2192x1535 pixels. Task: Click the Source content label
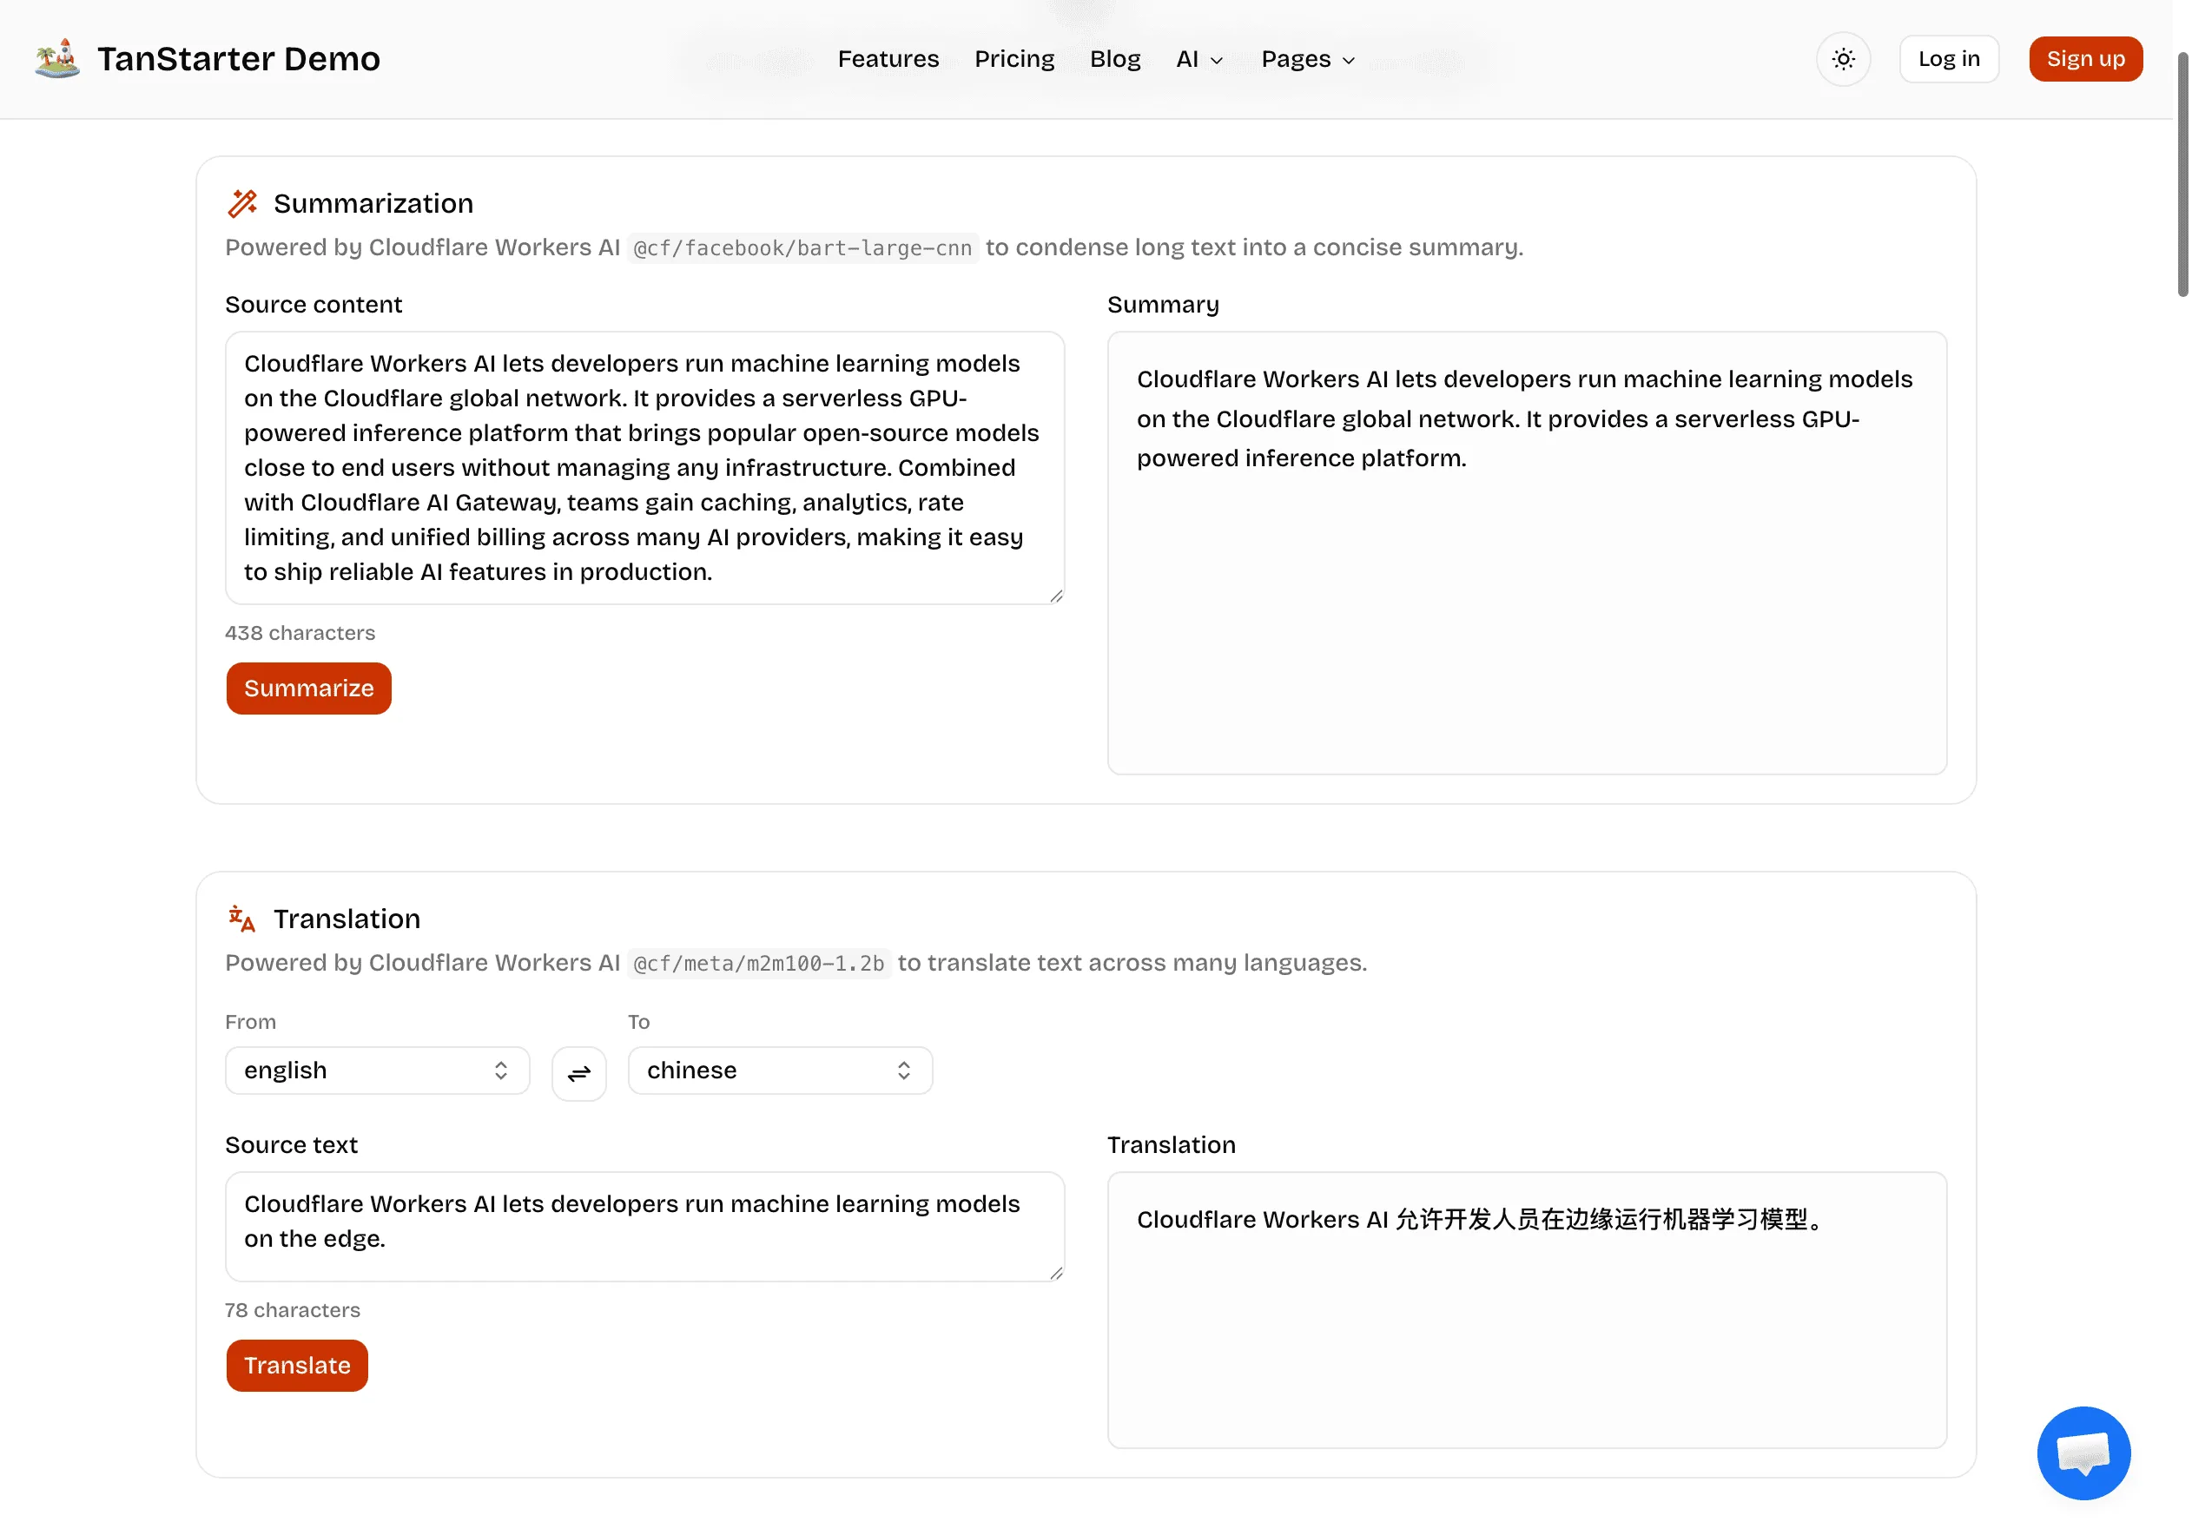point(314,305)
